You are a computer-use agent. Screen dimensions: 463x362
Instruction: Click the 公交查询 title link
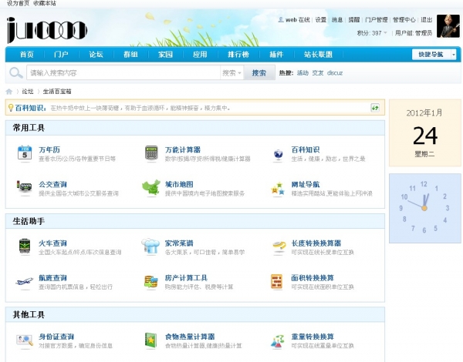(52, 185)
